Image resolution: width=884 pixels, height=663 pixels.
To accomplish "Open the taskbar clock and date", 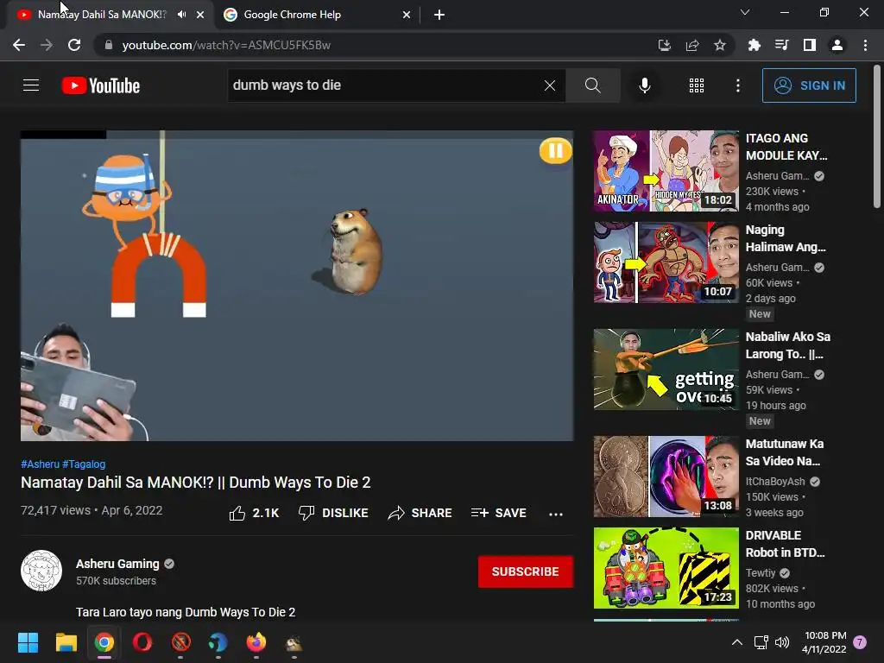I will [x=824, y=642].
